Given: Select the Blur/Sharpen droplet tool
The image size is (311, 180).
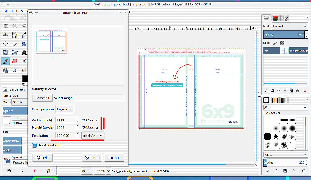Looking at the screenshot, I should [15, 70].
